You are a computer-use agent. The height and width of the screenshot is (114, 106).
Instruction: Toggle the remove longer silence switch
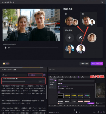pyautogui.click(x=17, y=79)
